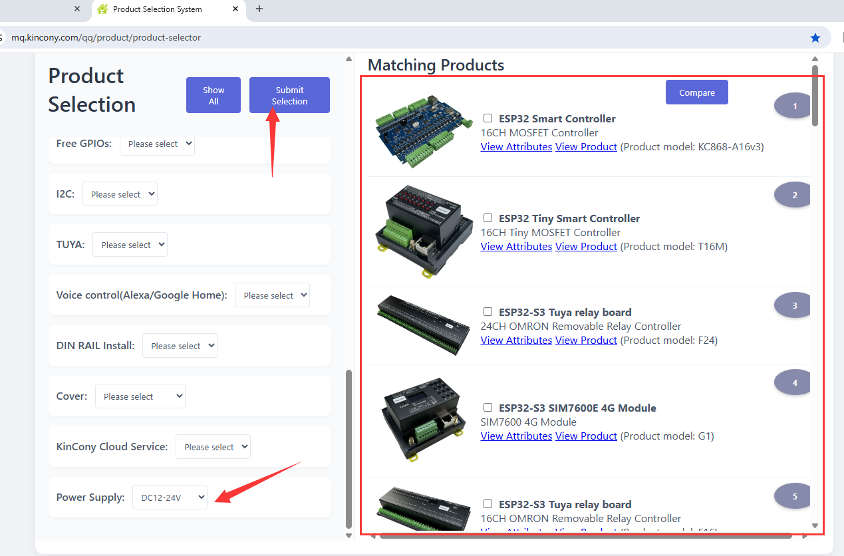Check the ESP32 Smart Controller checkbox
The width and height of the screenshot is (844, 556).
(488, 118)
